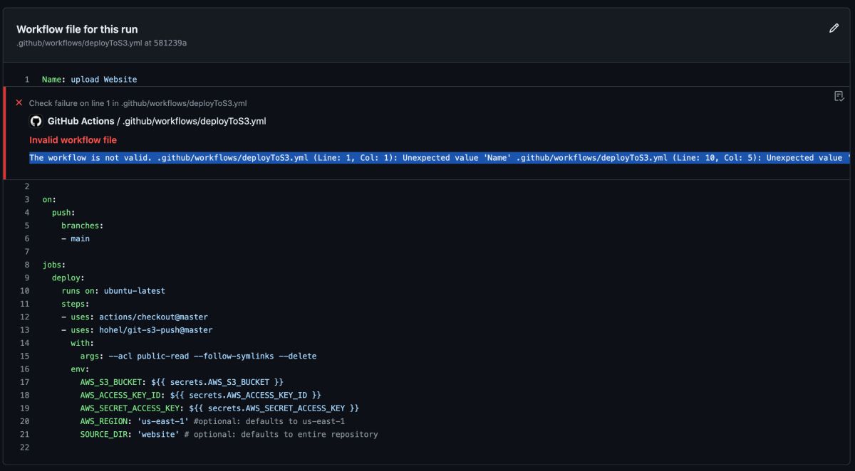This screenshot has width=855, height=471.
Task: Click the 'env:' code line
Action: pyautogui.click(x=80, y=369)
